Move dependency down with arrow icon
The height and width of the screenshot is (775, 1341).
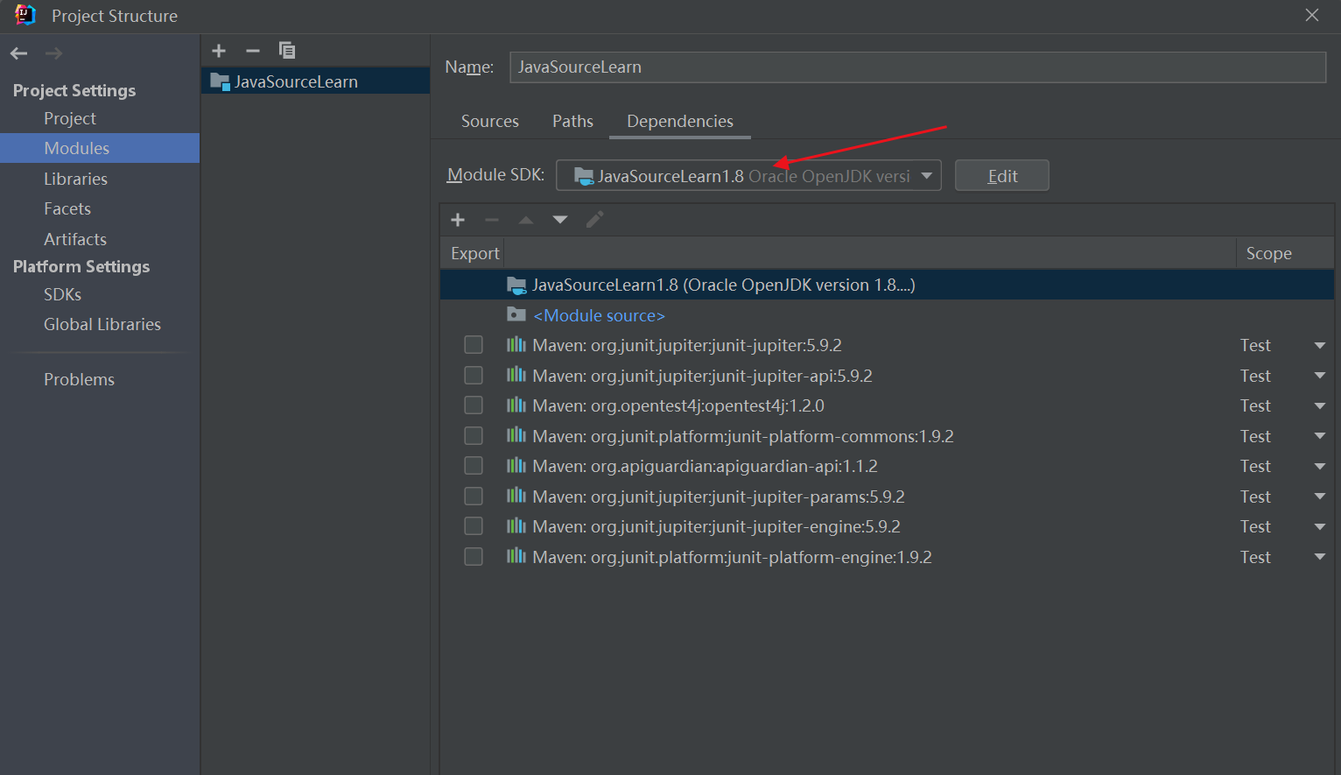(560, 220)
